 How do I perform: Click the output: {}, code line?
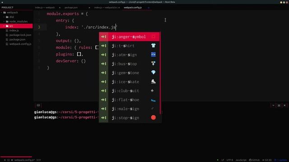coord(68,41)
